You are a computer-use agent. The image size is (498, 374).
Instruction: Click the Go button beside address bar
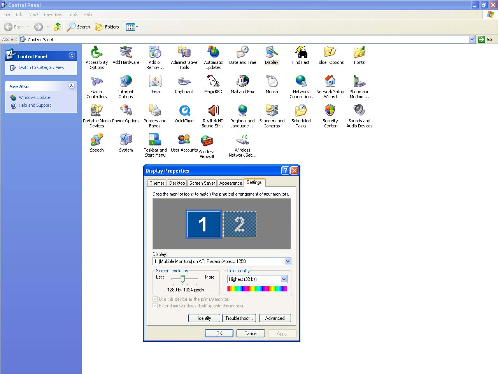[x=486, y=39]
